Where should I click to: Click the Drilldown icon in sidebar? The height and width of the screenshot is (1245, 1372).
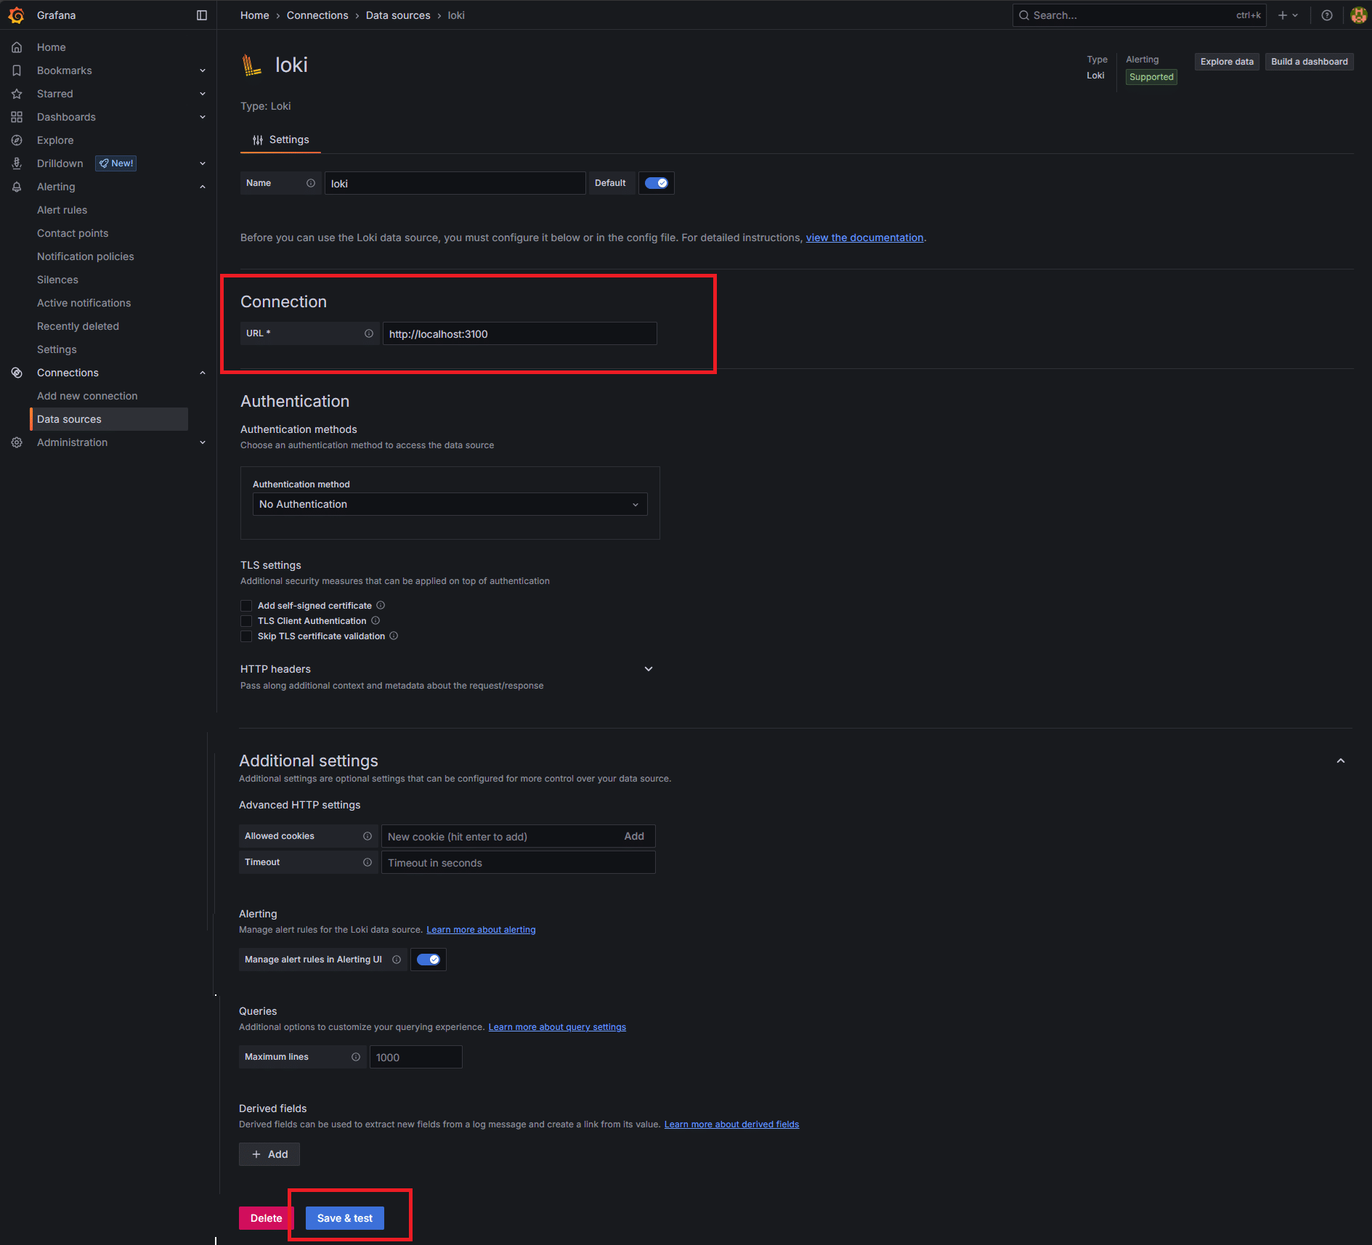pos(17,163)
